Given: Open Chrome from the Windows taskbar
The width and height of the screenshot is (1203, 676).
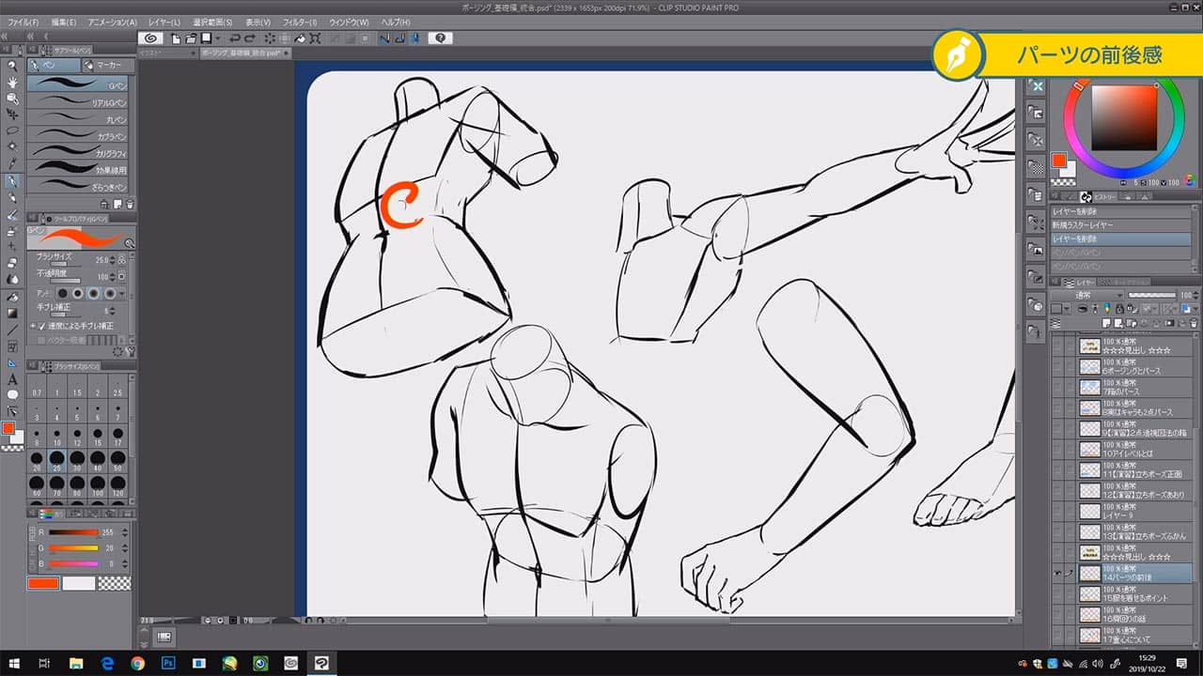Looking at the screenshot, I should point(138,664).
